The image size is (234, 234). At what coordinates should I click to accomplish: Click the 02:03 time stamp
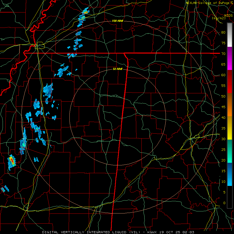[188, 232]
